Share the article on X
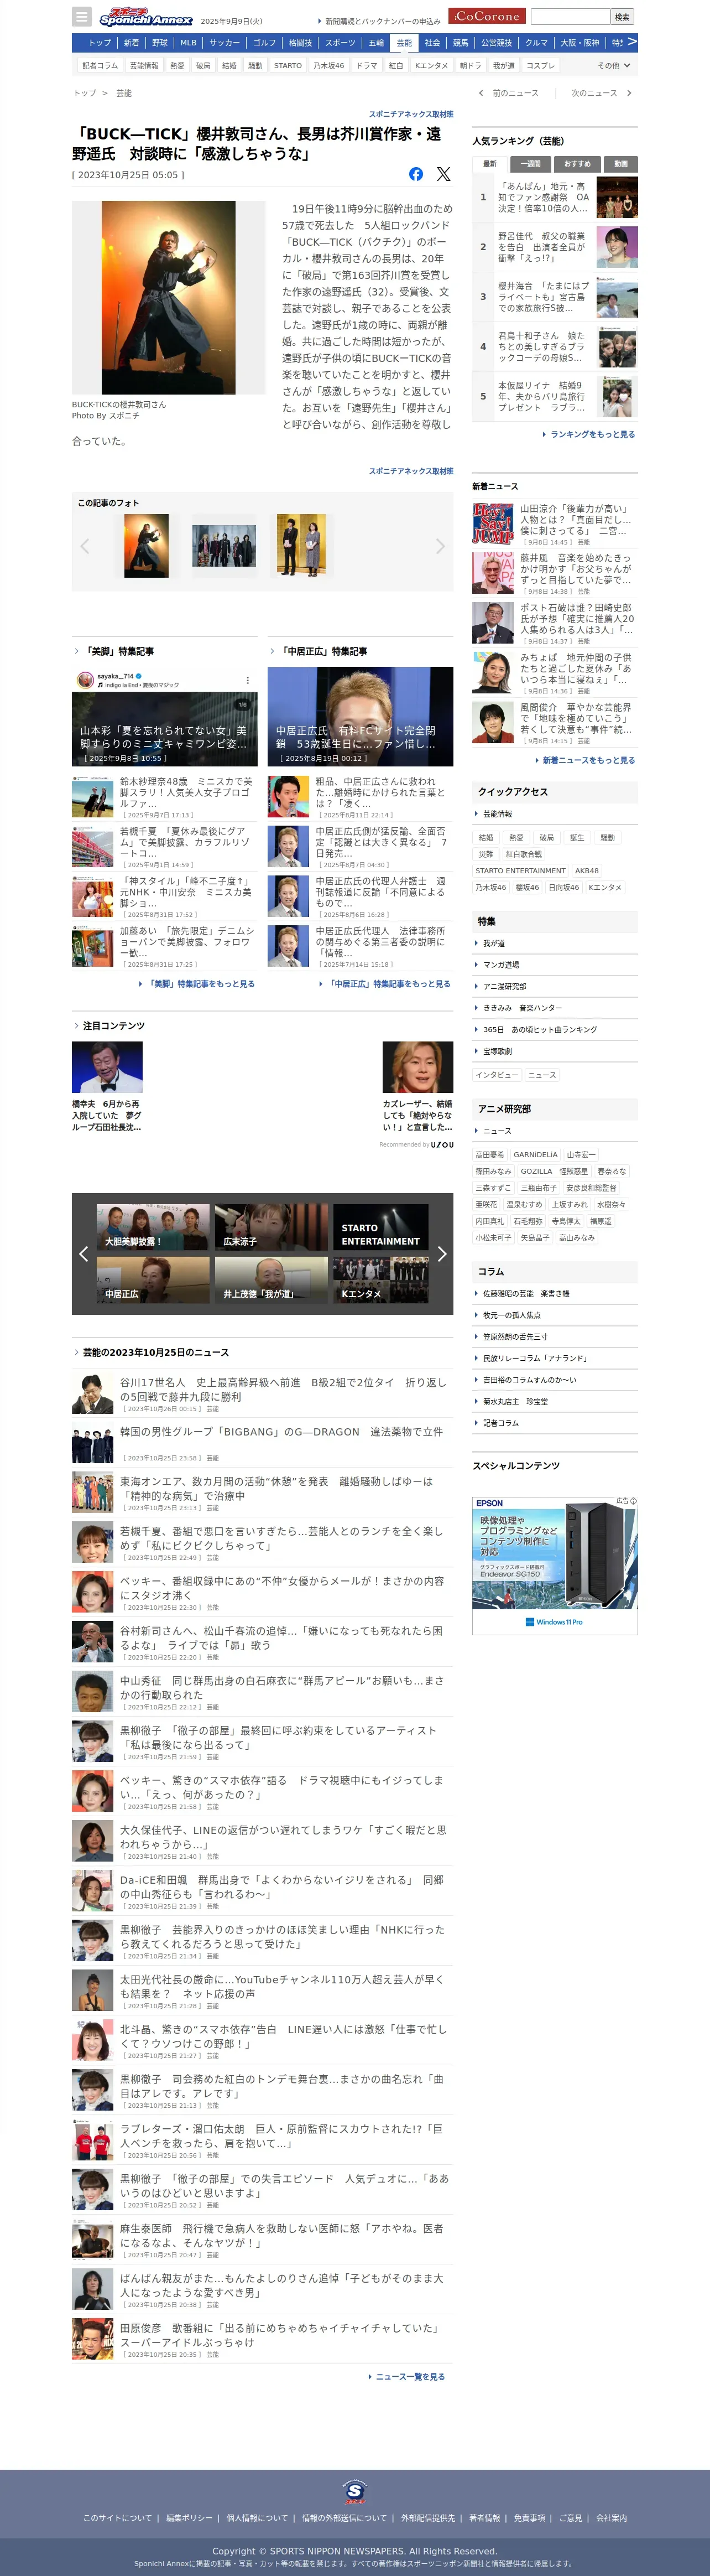710x2576 pixels. coord(443,174)
